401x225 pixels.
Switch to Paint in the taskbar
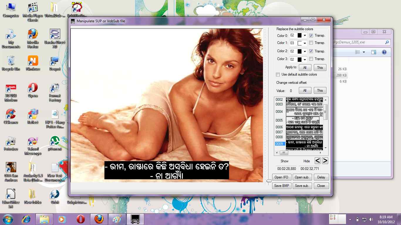(x=117, y=219)
